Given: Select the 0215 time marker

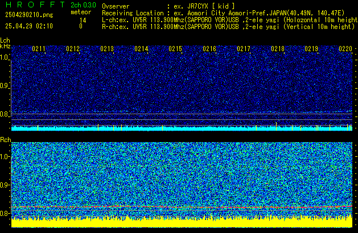Looking at the screenshot, I should (175, 49).
